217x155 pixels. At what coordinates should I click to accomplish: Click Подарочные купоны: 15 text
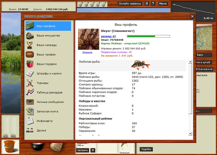coord(116,52)
